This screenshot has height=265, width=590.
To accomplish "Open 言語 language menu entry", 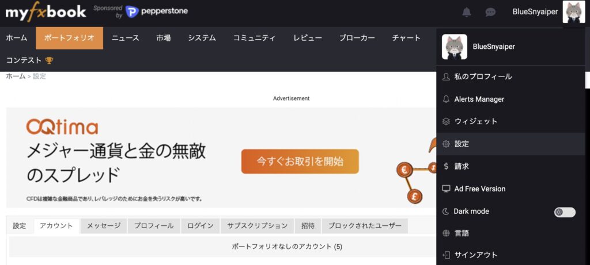I will [x=510, y=233].
